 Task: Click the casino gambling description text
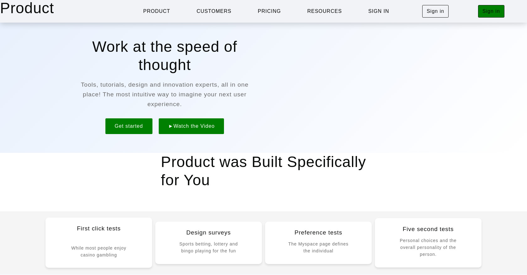[x=98, y=251]
